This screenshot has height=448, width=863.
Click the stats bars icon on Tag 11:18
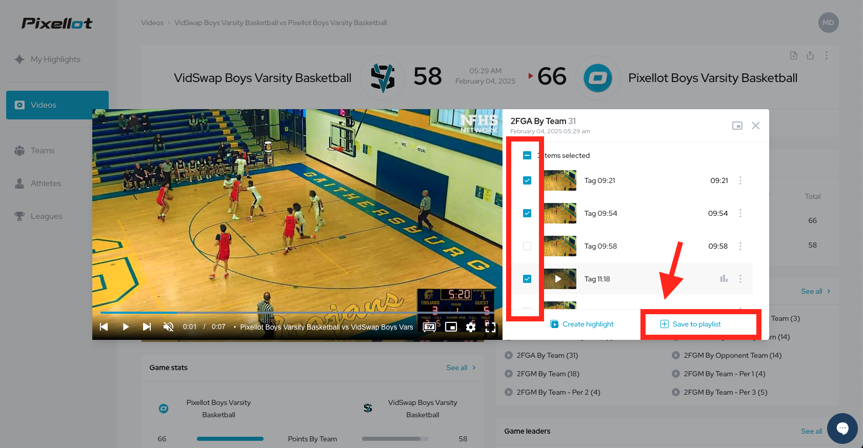(x=724, y=279)
